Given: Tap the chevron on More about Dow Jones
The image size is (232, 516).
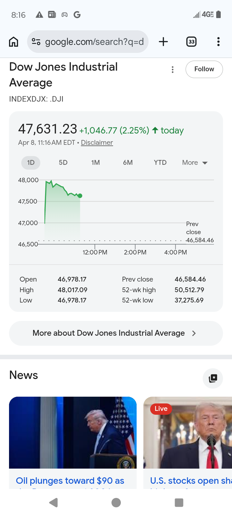Looking at the screenshot, I should click(194, 333).
